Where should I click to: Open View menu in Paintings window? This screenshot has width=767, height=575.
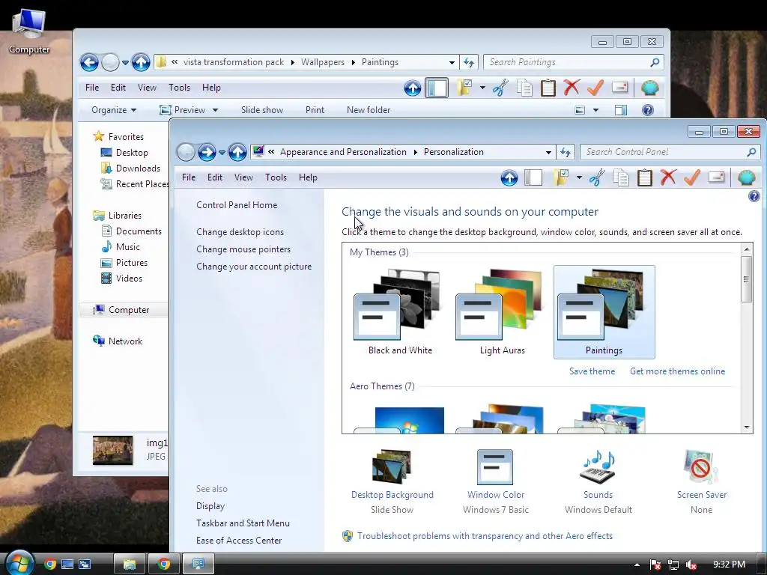coord(147,88)
